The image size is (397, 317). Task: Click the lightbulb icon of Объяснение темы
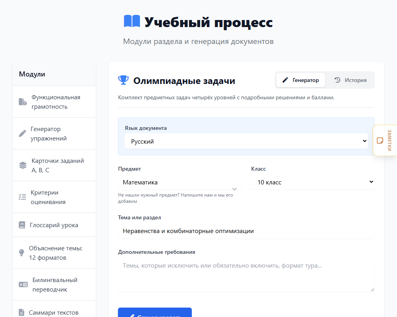point(22,253)
